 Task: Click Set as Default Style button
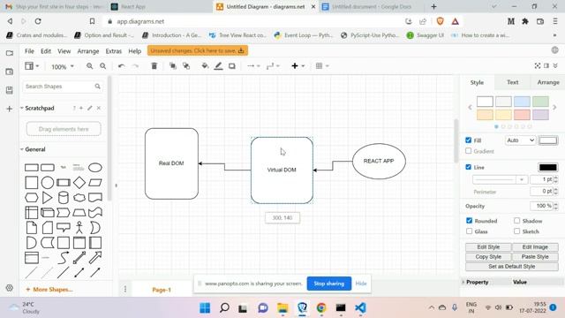point(512,267)
